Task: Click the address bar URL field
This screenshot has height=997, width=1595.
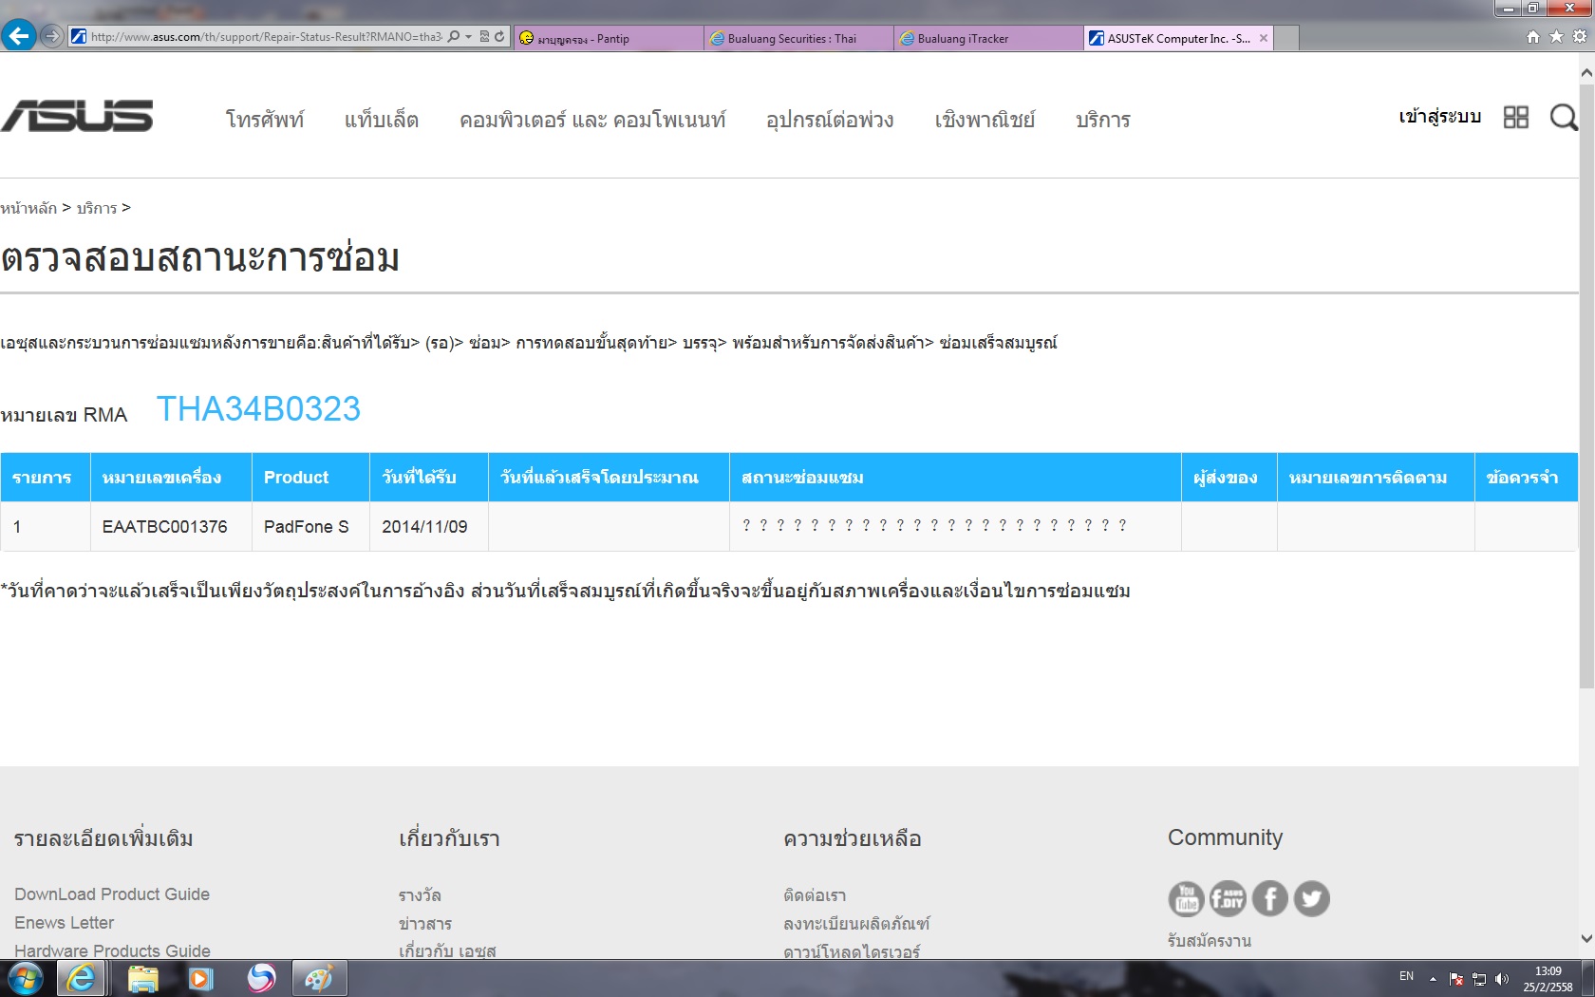Action: tap(267, 37)
